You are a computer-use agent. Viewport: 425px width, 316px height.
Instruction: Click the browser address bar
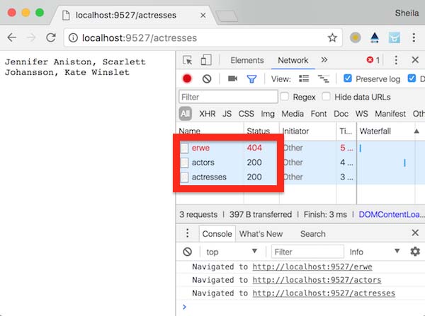(x=203, y=37)
